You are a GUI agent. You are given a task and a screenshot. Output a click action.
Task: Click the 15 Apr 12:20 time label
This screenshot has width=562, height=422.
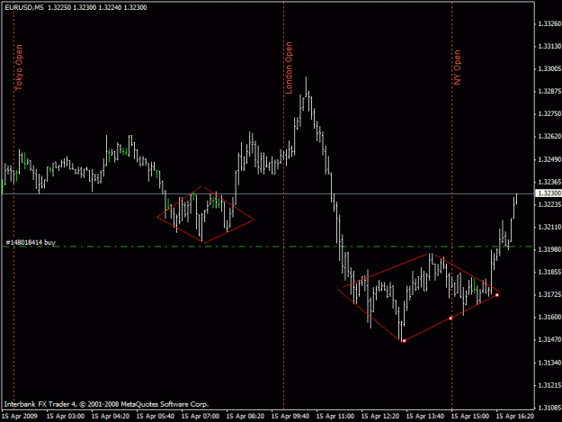(x=380, y=417)
